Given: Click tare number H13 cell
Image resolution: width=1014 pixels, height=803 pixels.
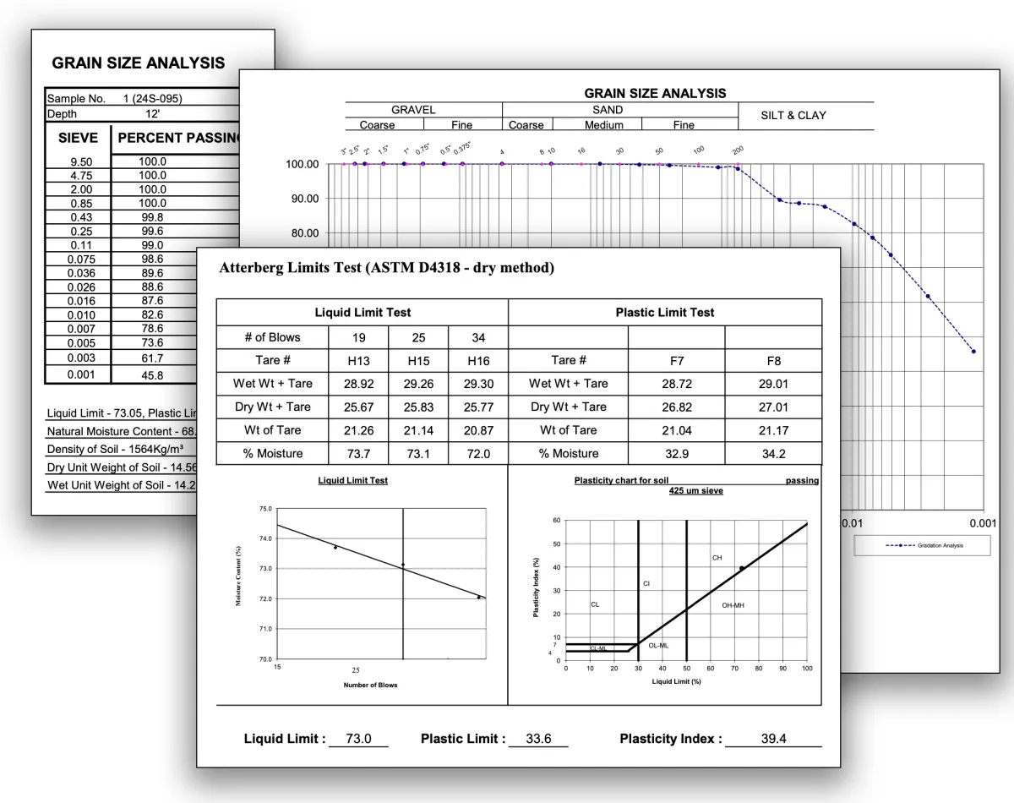Looking at the screenshot, I should point(359,361).
